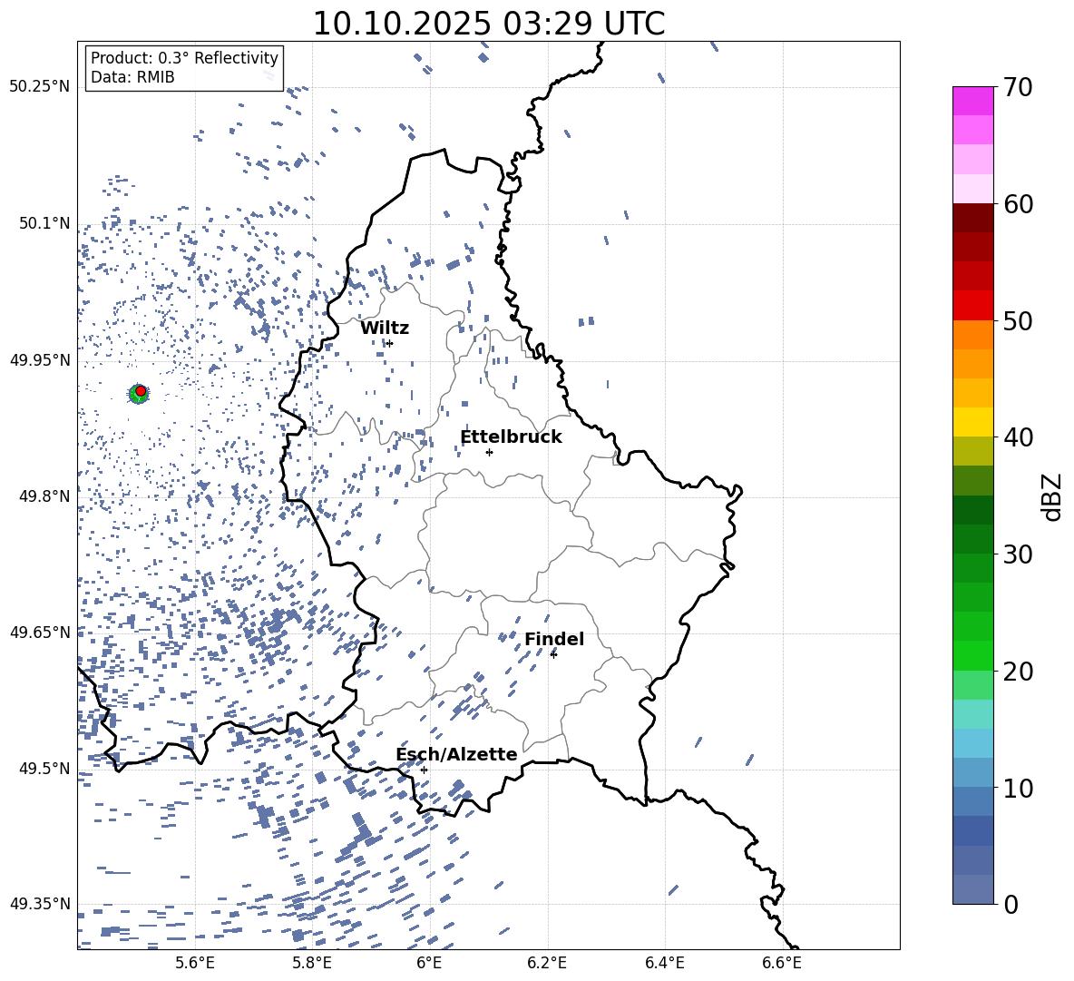The width and height of the screenshot is (1074, 981).
Task: Click the 5.6°E longitude label
Action: click(195, 963)
